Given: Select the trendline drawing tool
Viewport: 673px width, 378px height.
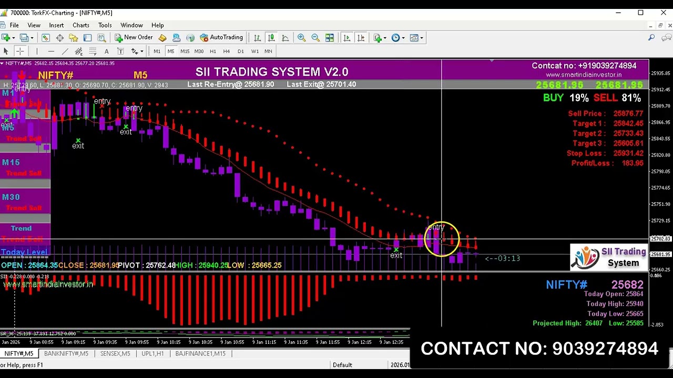Looking at the screenshot, I should click(x=65, y=51).
